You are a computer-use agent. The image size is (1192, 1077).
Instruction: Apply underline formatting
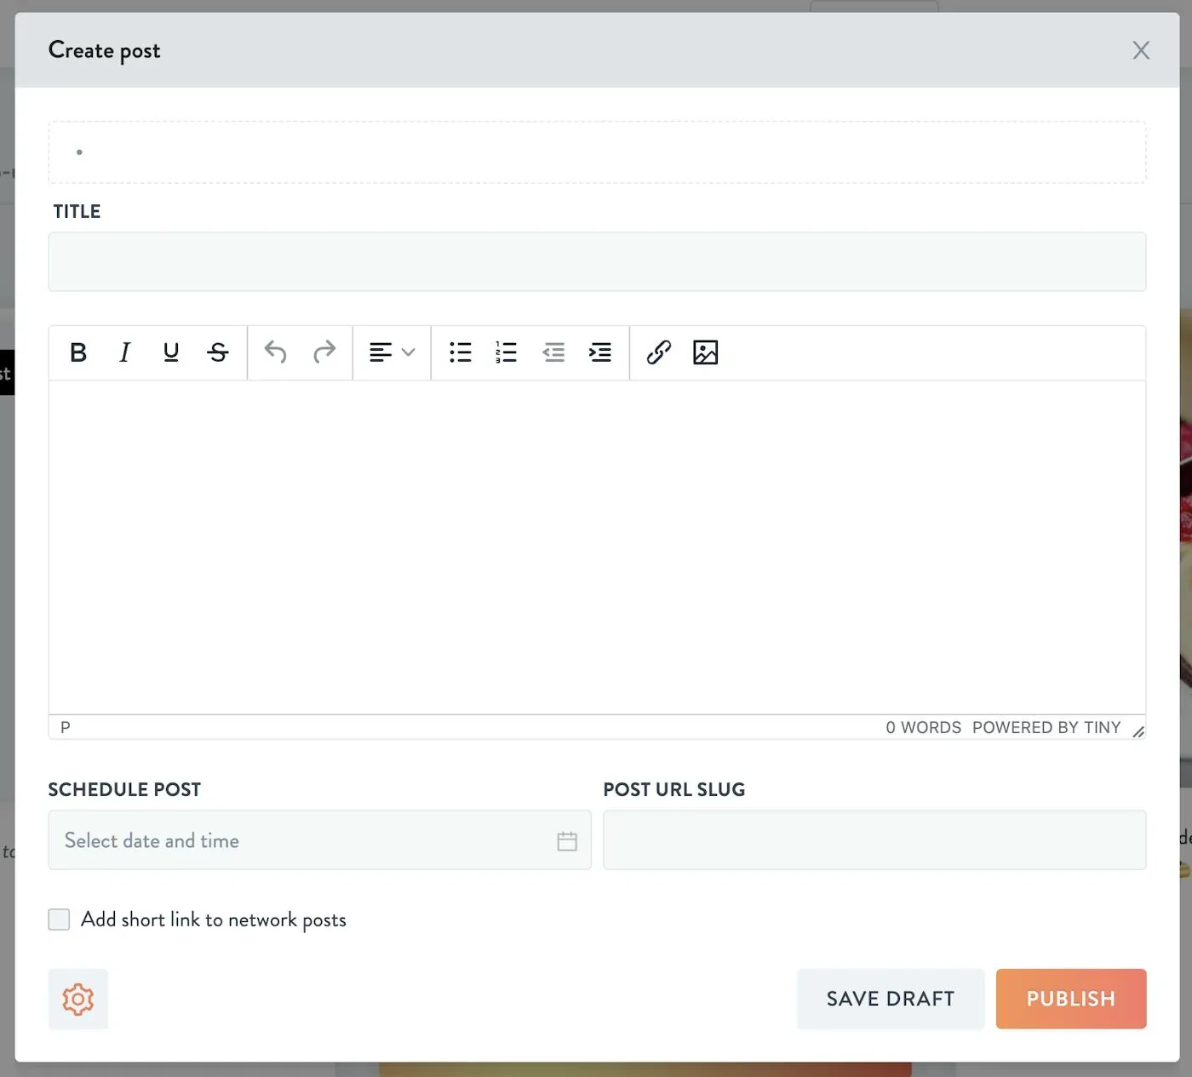tap(171, 352)
